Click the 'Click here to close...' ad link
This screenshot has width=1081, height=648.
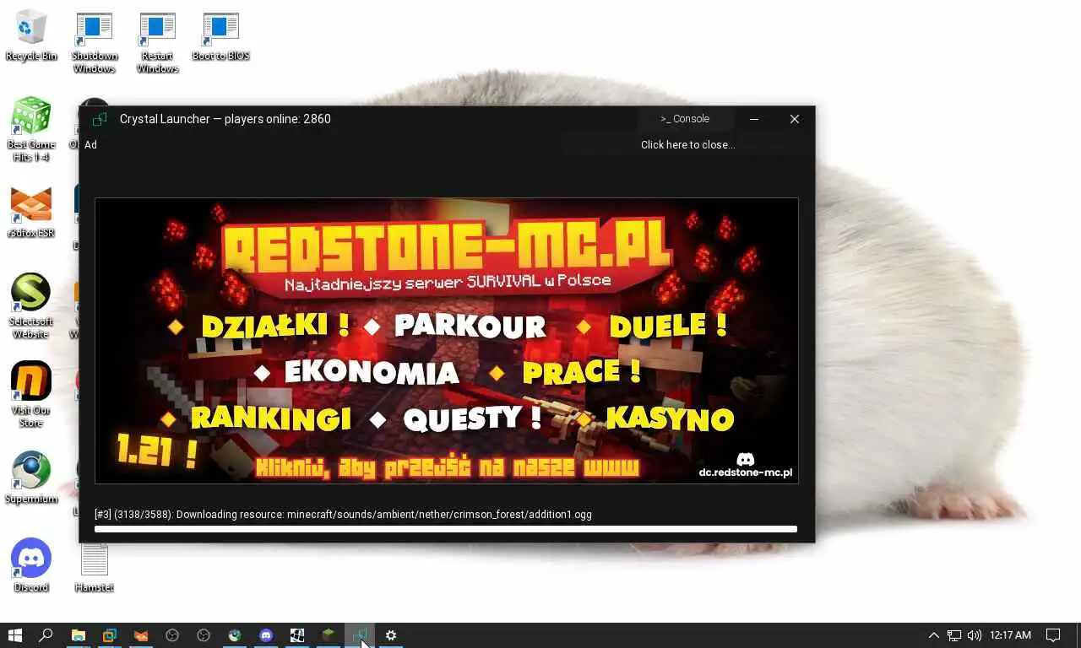(x=687, y=145)
